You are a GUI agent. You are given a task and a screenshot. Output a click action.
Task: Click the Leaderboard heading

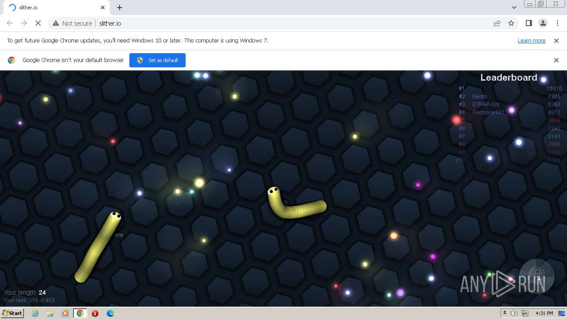509,78
